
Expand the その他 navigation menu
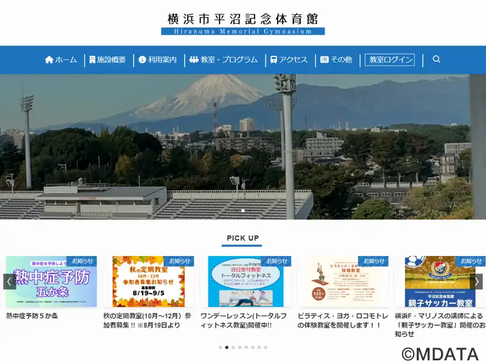click(x=341, y=60)
